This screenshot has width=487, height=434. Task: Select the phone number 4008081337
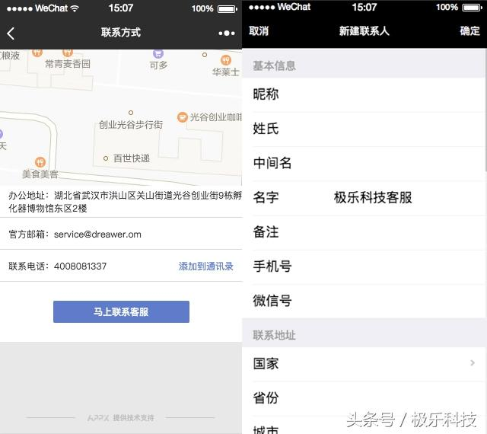pos(80,266)
